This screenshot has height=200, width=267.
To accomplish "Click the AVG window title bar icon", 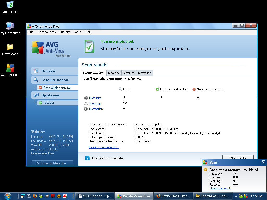I will coord(29,26).
